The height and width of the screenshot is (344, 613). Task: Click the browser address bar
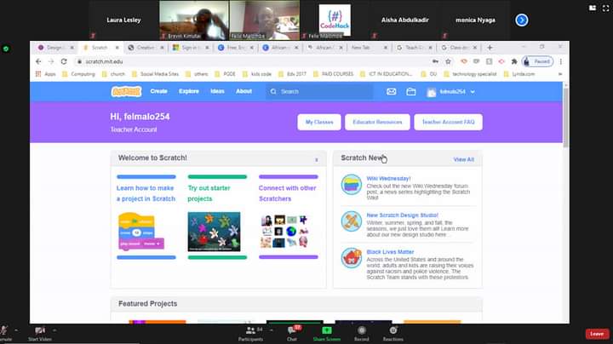pos(252,61)
